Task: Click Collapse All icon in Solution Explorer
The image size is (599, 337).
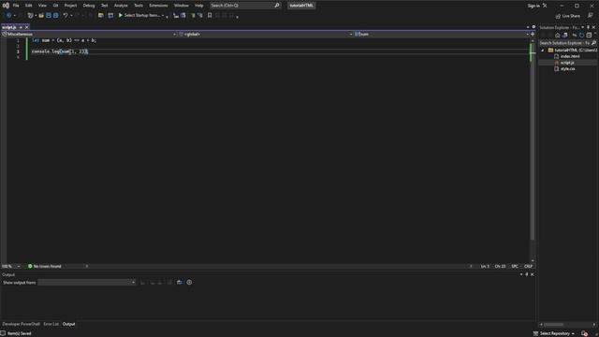Action: click(x=589, y=36)
